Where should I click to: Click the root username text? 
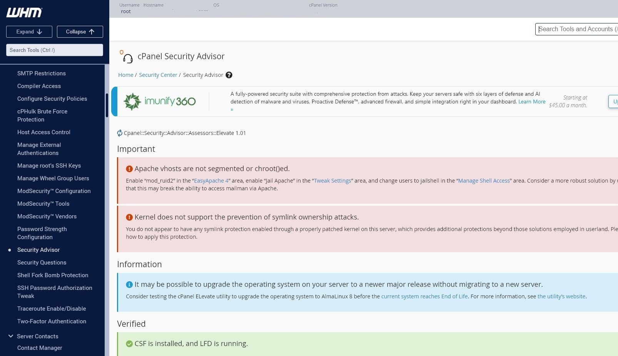(126, 12)
